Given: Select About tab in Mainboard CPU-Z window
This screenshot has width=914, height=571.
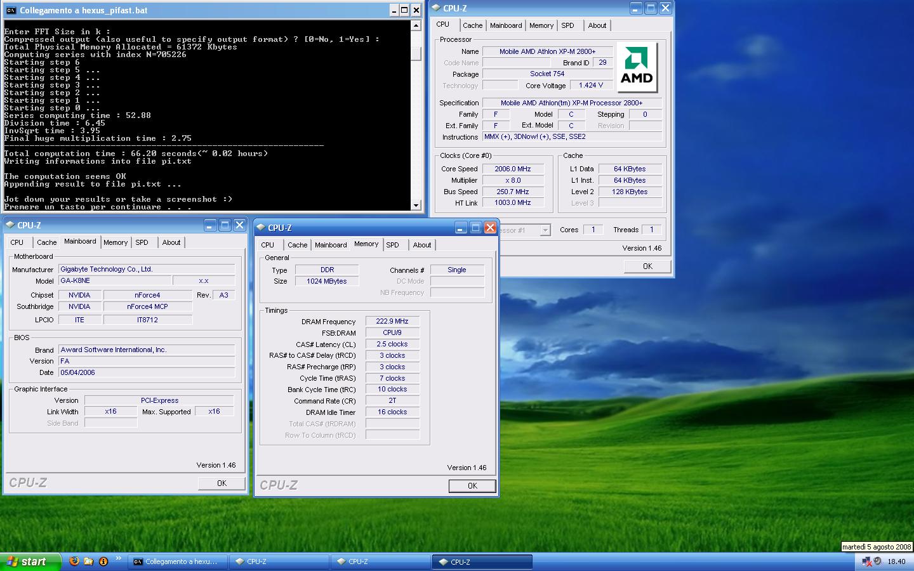Looking at the screenshot, I should tap(171, 242).
